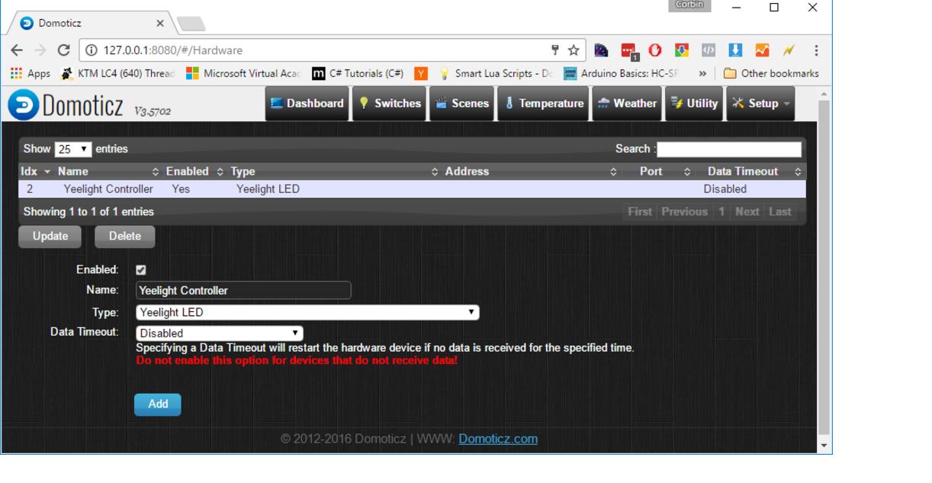Click the Previous pagination button
Viewport: 932px width, 483px height.
[x=685, y=211]
